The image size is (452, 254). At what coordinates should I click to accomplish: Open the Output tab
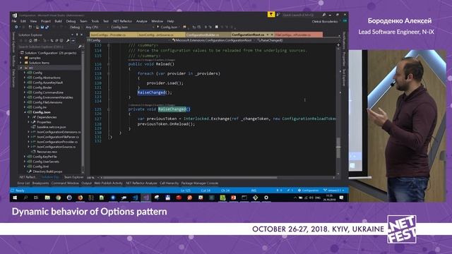click(86, 183)
